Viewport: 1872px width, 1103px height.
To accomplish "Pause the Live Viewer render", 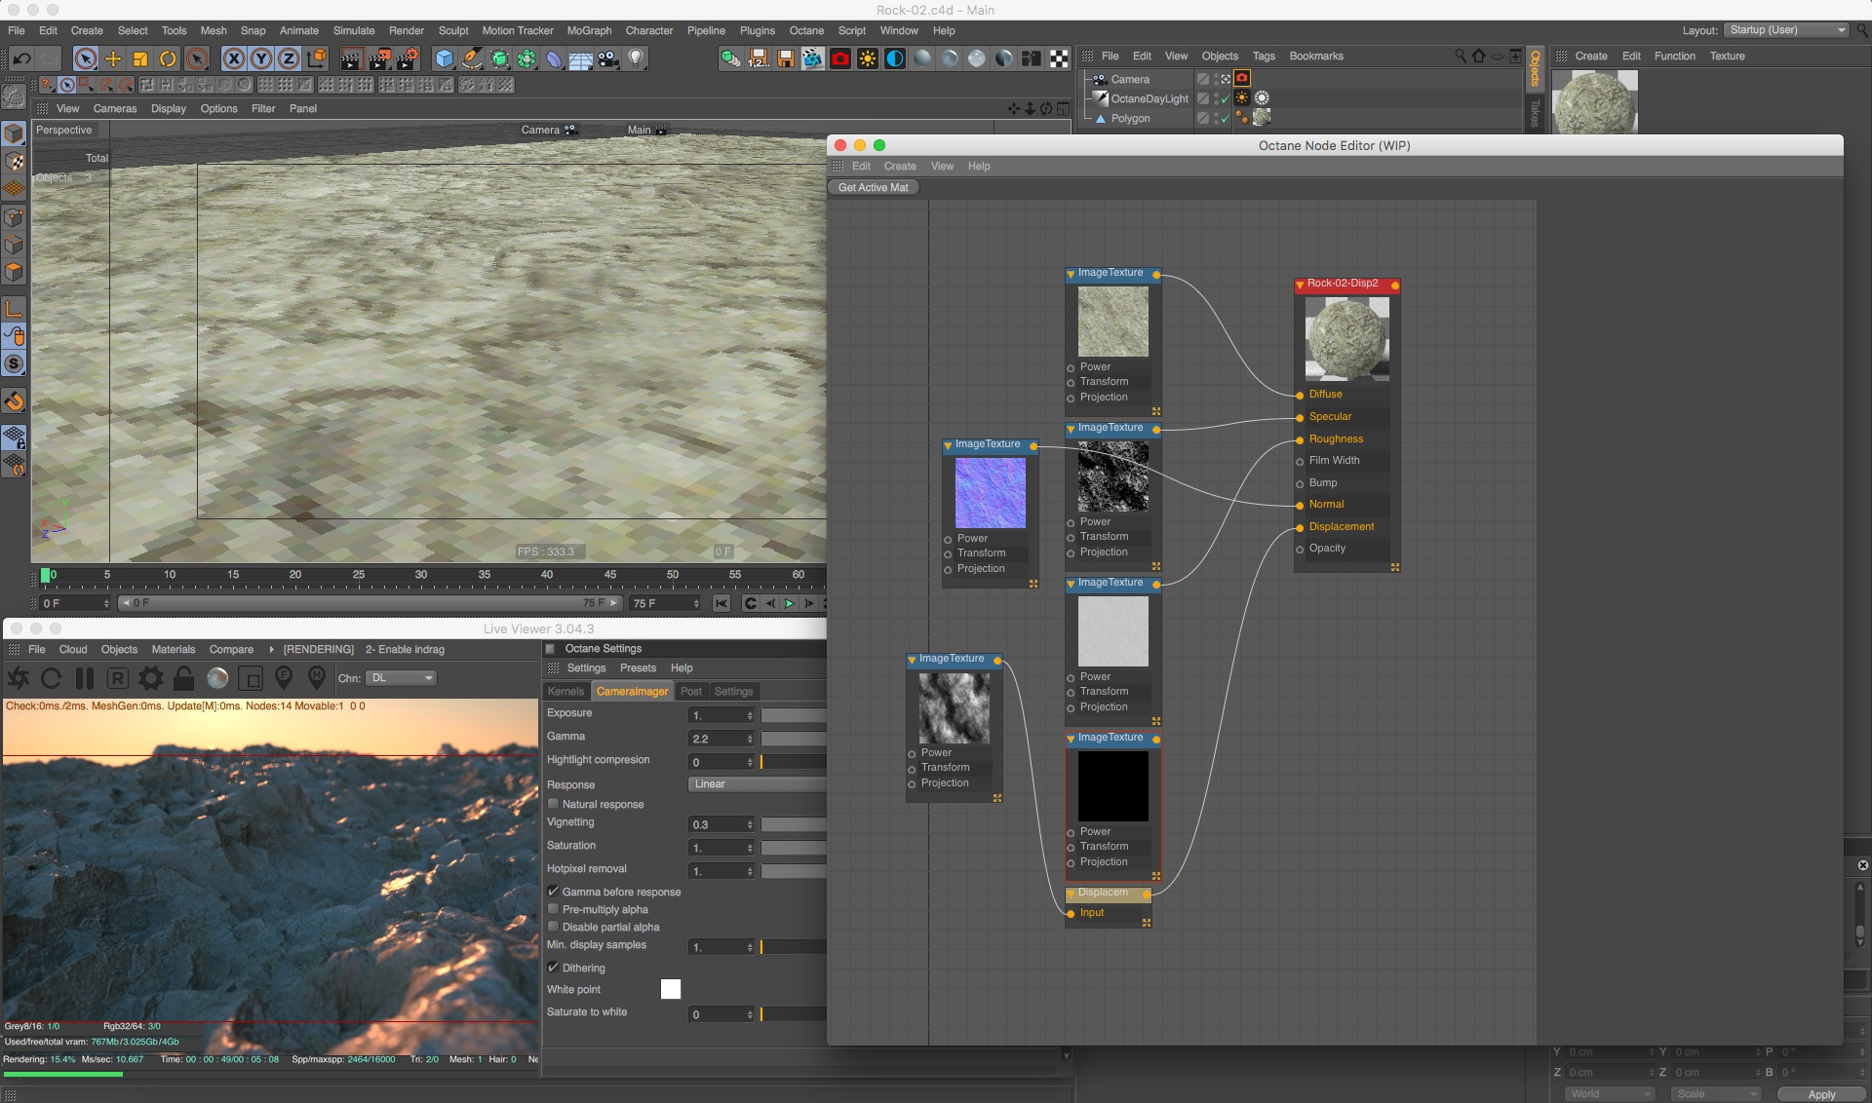I will click(85, 678).
